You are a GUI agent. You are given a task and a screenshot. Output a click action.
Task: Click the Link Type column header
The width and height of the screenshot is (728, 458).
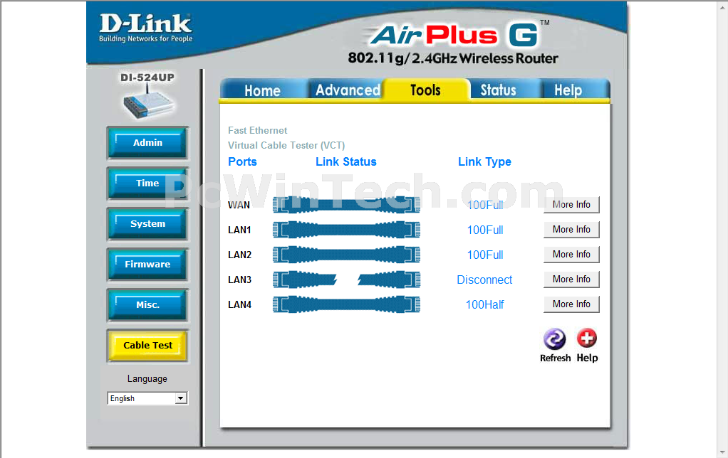pyautogui.click(x=484, y=161)
